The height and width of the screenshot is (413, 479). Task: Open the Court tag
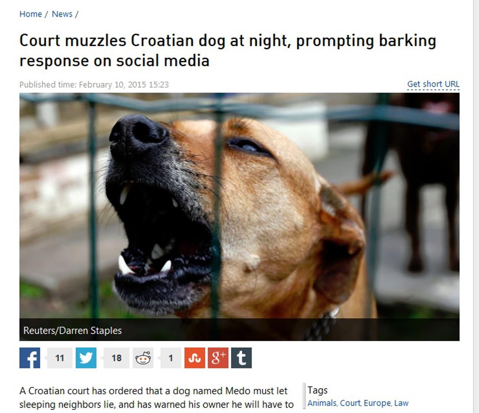click(350, 403)
